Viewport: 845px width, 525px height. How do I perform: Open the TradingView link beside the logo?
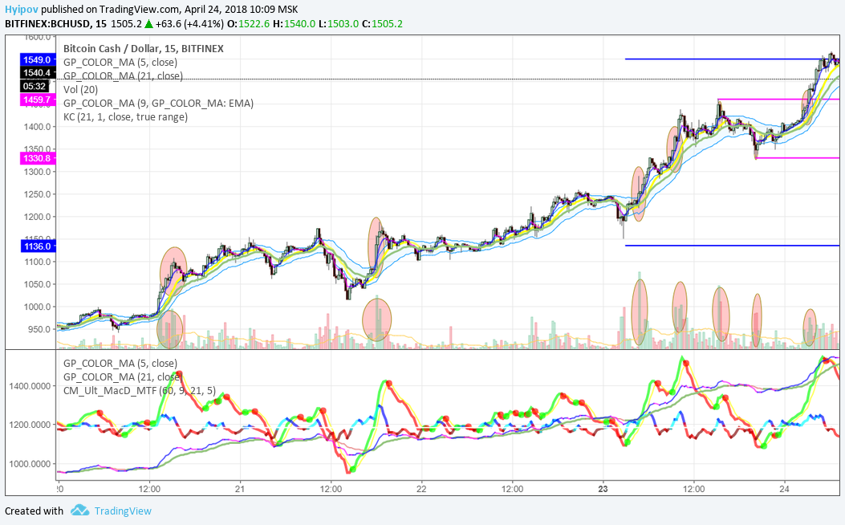pos(123,511)
